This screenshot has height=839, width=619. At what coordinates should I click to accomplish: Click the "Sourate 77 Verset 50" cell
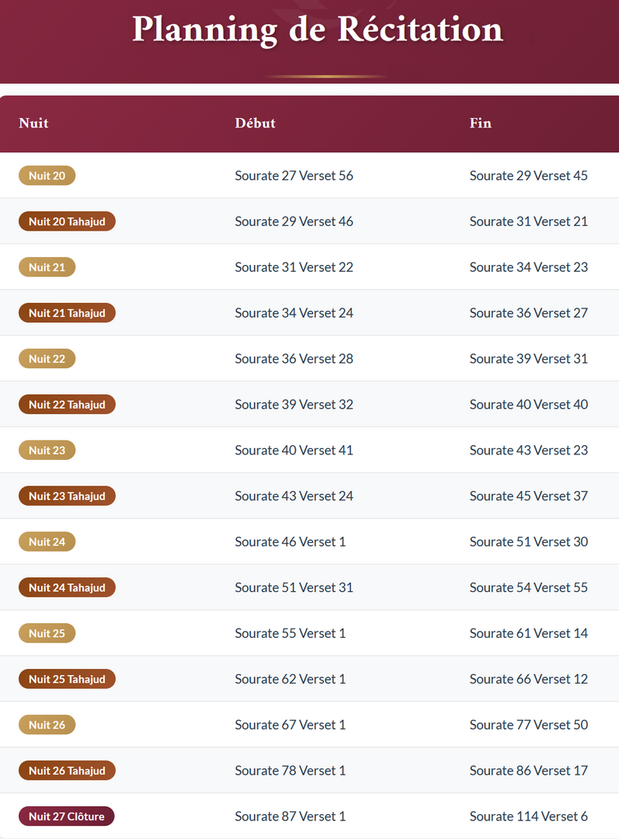coord(528,725)
